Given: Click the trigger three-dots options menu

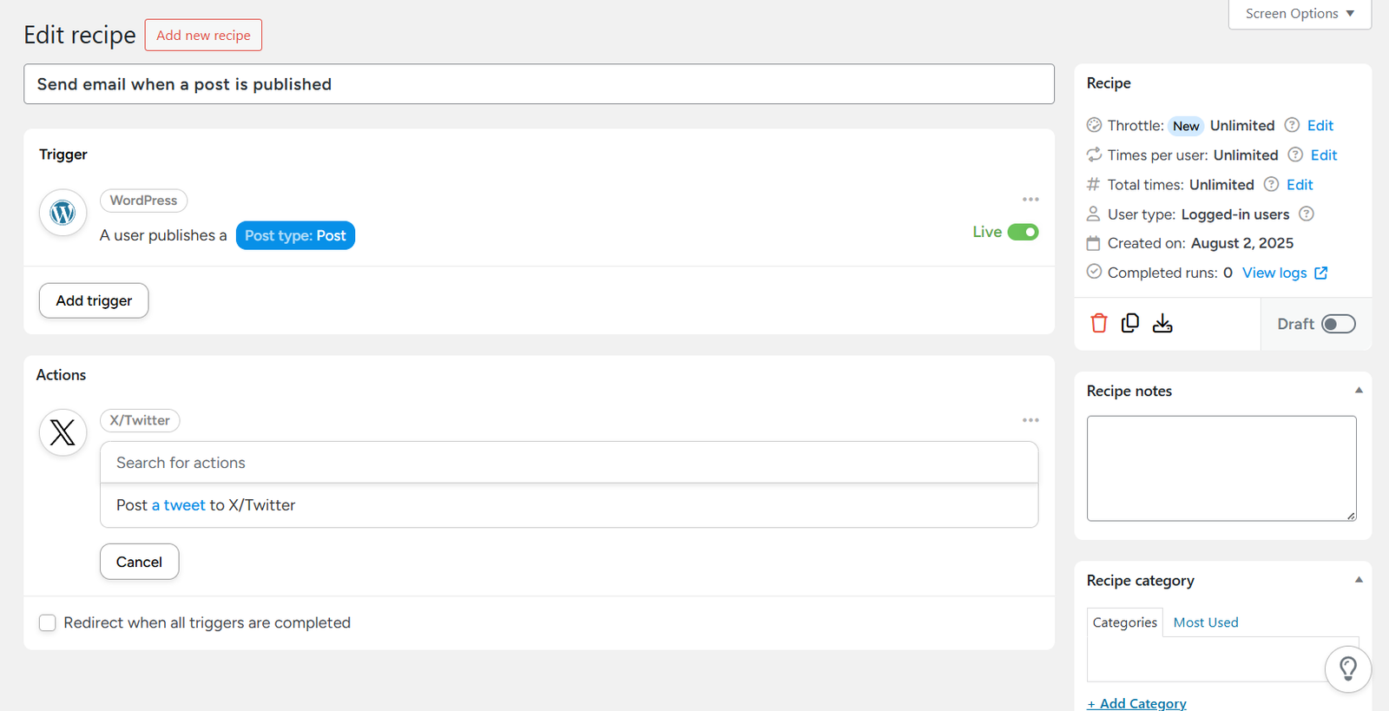Looking at the screenshot, I should click(1030, 200).
